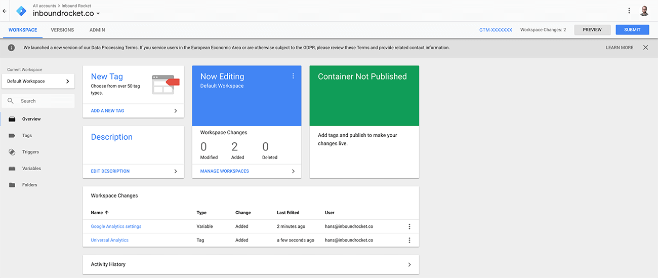
Task: Click the Inbound Rocket breadcrumb
Action: point(76,6)
